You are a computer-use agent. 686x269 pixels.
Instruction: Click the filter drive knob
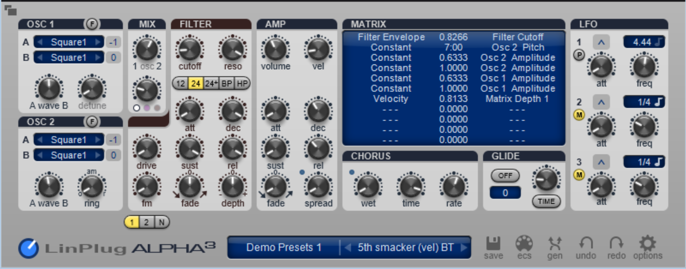coord(146,148)
